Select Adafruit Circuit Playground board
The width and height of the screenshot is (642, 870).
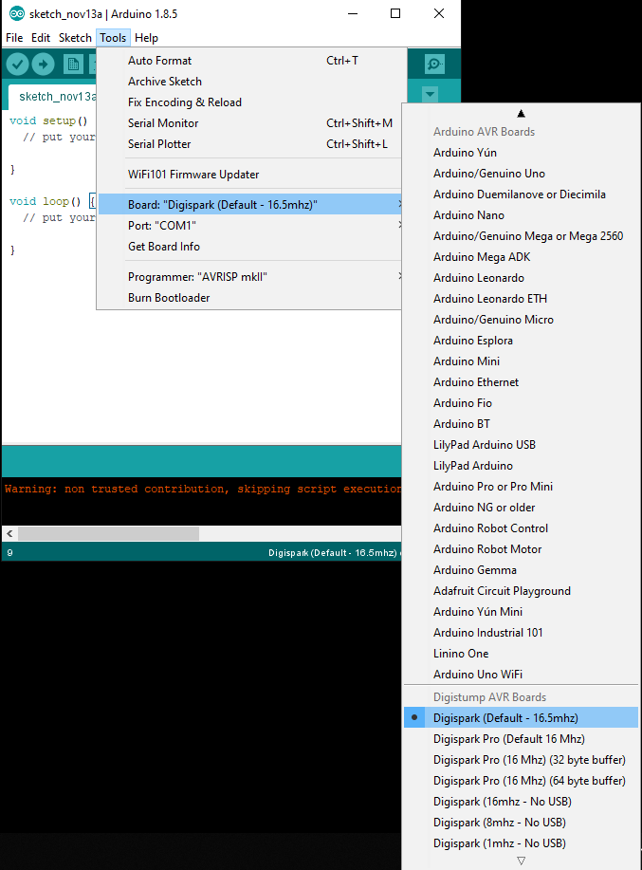pyautogui.click(x=522, y=591)
